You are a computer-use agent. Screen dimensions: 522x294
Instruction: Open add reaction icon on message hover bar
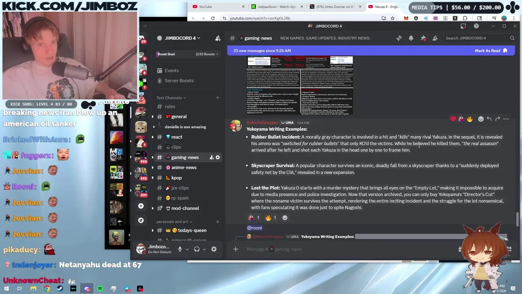tap(481, 119)
